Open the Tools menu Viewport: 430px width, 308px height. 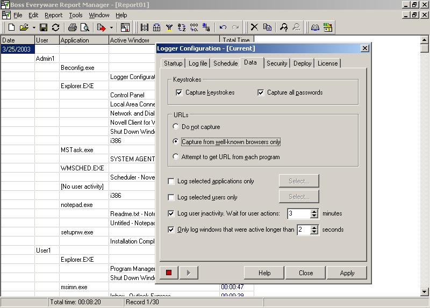[x=76, y=15]
